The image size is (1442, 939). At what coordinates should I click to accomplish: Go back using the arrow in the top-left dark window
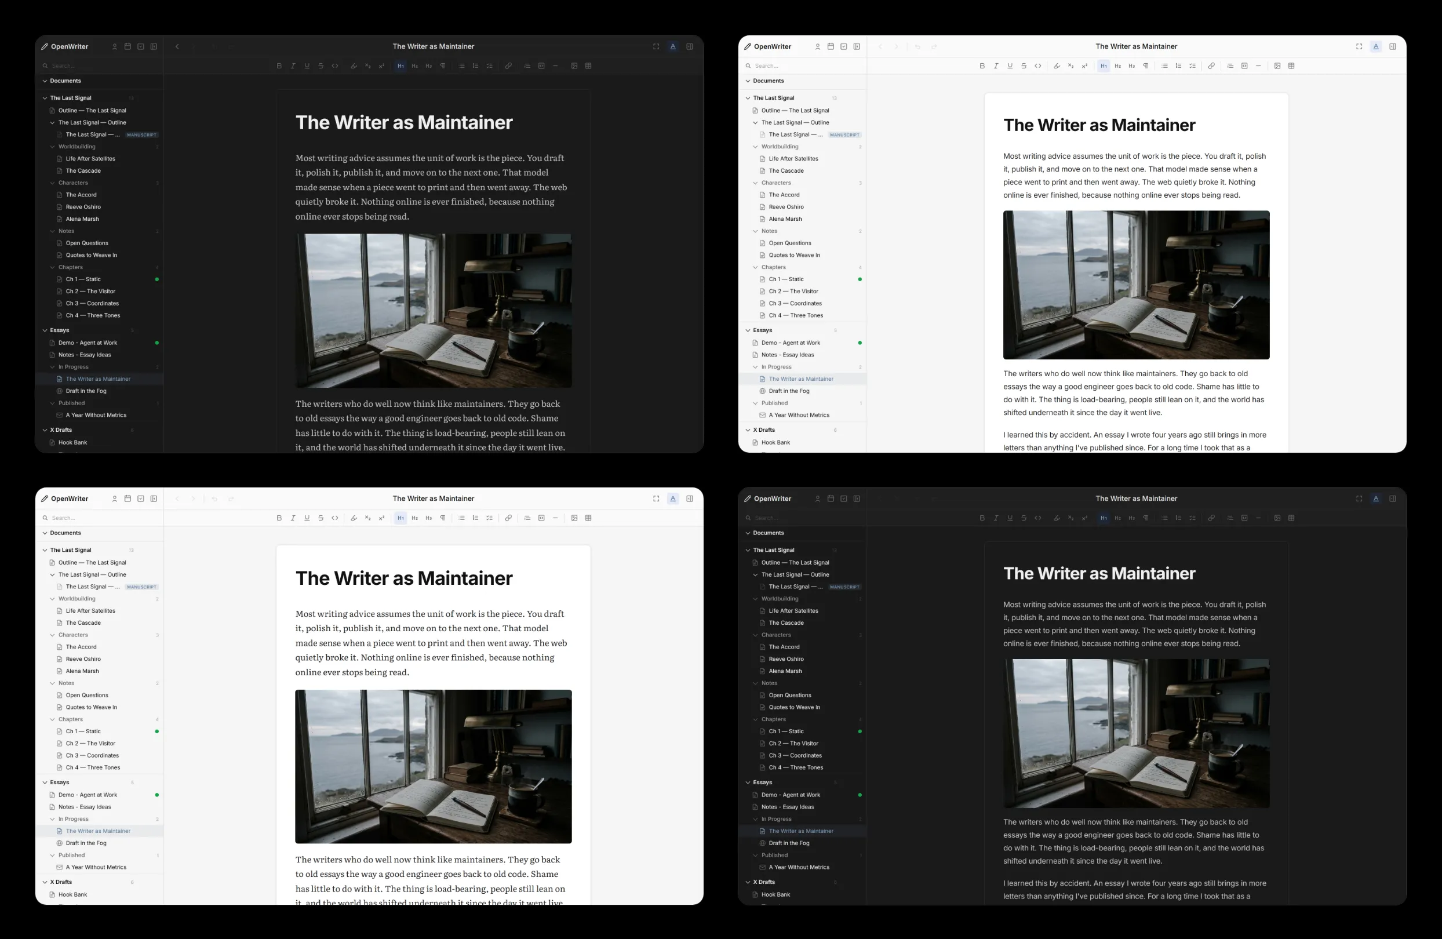177,46
